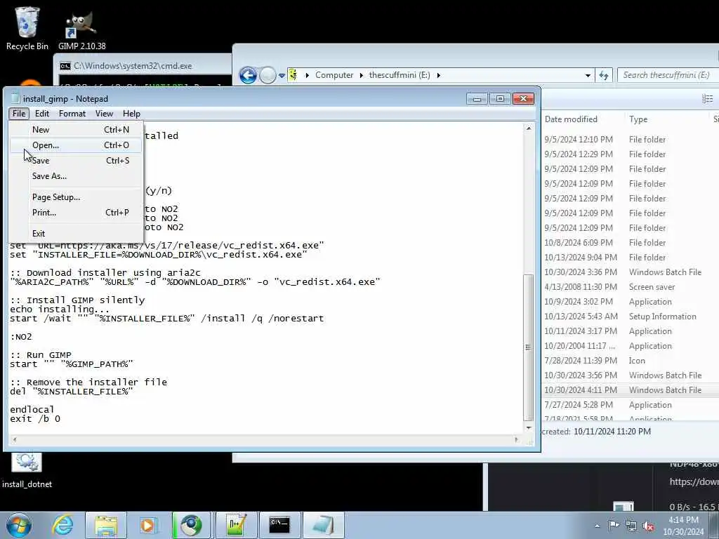719x539 pixels.
Task: Click the muted volume tray icon
Action: coord(648,526)
